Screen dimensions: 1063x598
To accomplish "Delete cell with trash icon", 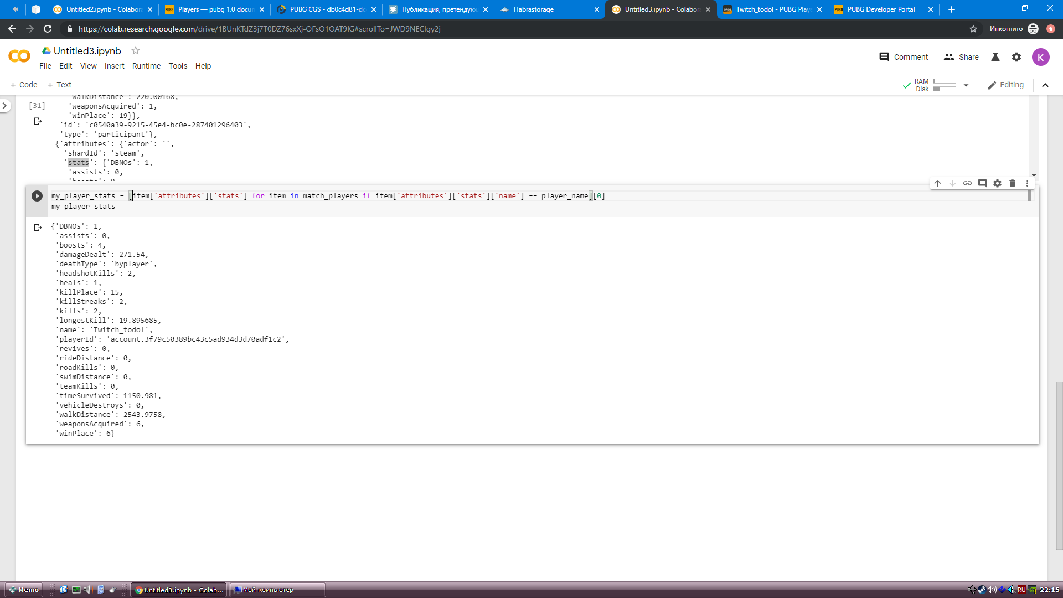I will click(x=1012, y=183).
